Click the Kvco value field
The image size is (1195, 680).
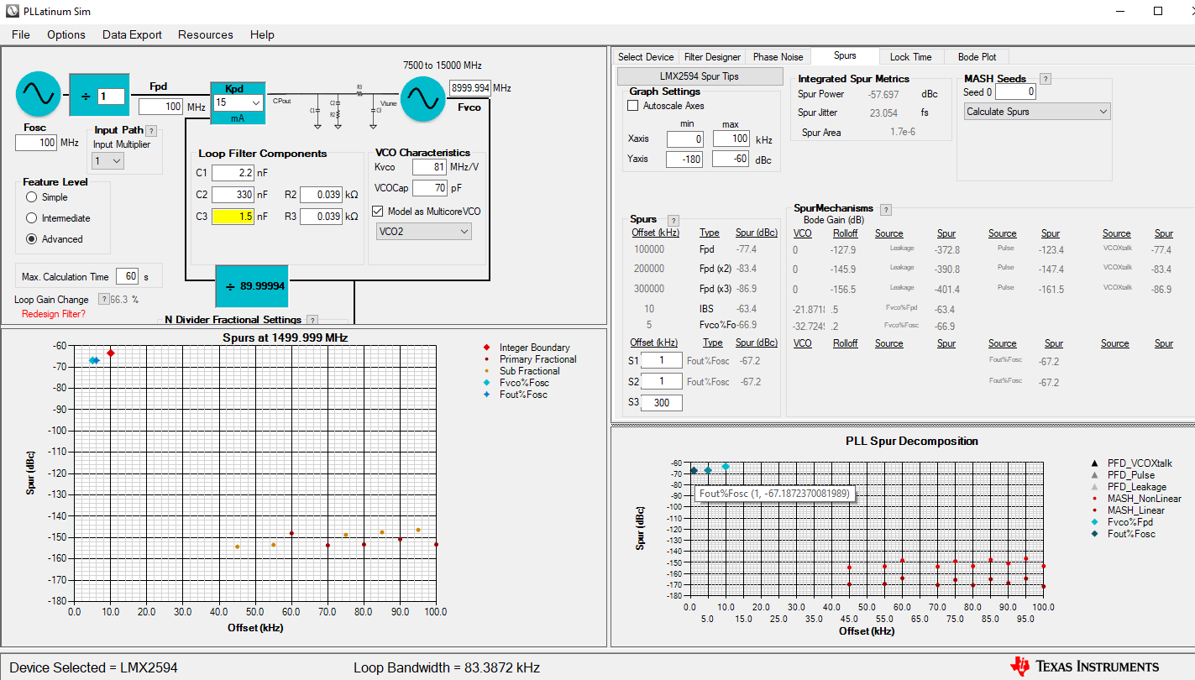pyautogui.click(x=429, y=167)
